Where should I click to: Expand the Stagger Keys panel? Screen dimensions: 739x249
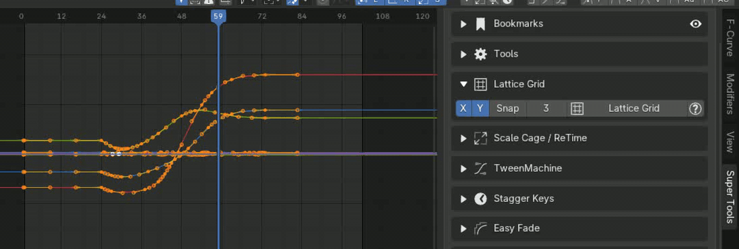tap(464, 199)
